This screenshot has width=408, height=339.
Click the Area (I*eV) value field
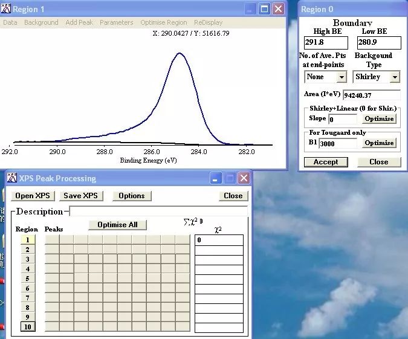[x=372, y=95]
